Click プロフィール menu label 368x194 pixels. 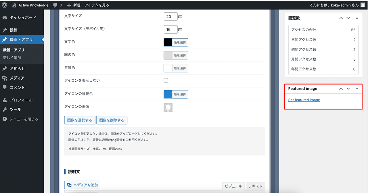tap(21, 100)
